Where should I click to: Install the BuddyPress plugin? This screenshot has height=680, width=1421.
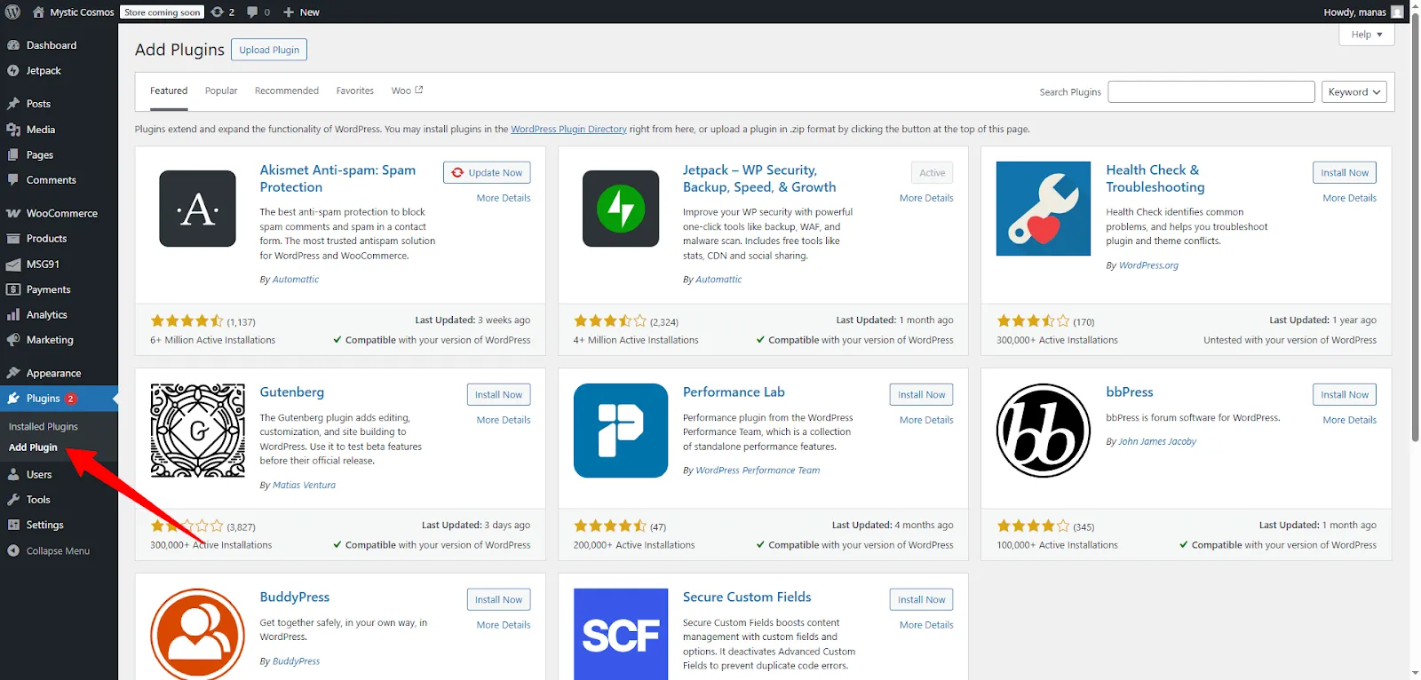498,600
